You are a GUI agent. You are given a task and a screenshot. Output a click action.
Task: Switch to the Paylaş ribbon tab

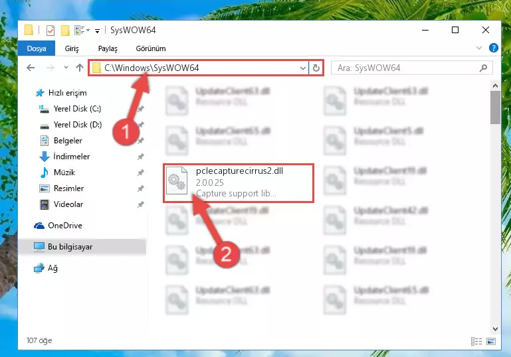[x=108, y=48]
